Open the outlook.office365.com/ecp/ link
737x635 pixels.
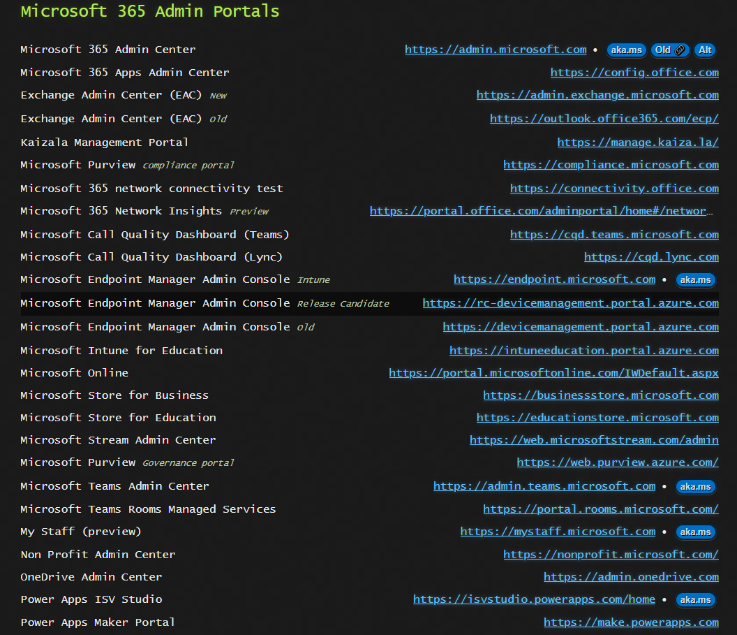pos(604,119)
